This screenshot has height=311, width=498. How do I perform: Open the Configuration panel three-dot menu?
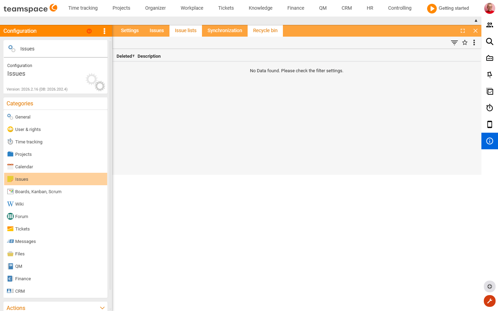click(x=104, y=31)
